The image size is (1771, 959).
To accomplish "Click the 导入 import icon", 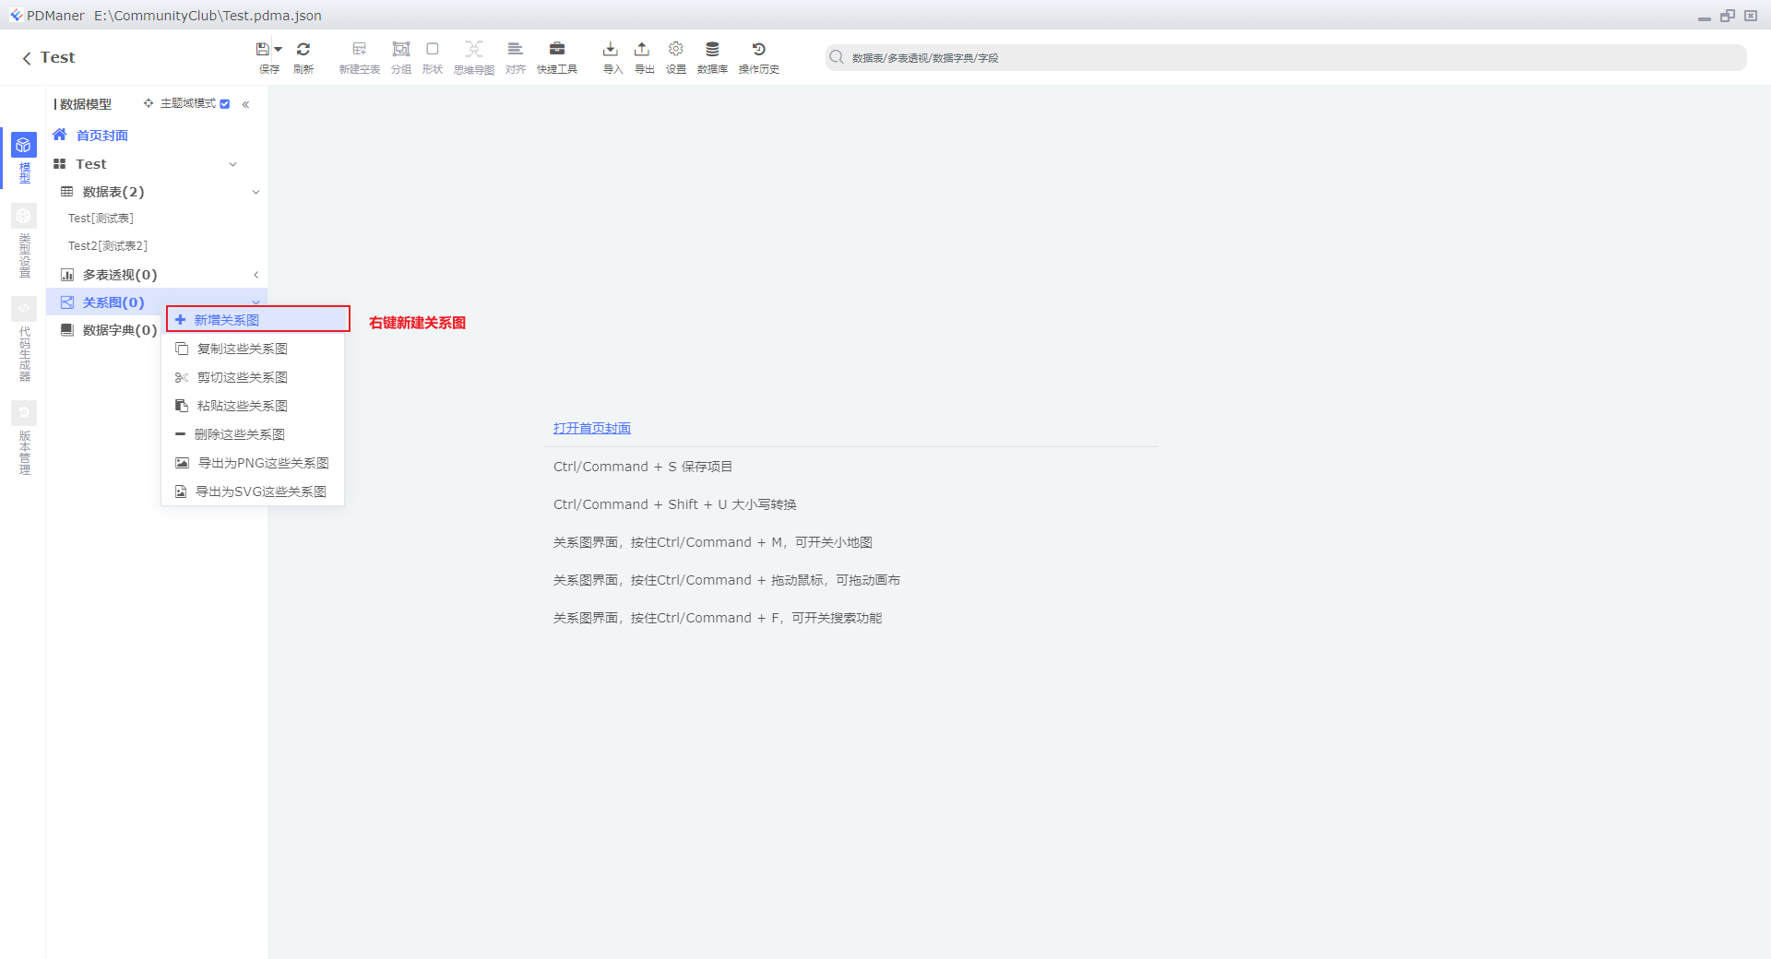I will point(611,49).
